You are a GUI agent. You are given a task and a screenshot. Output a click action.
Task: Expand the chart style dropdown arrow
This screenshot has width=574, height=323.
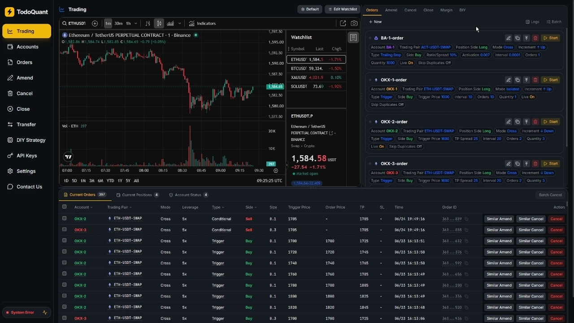[180, 23]
